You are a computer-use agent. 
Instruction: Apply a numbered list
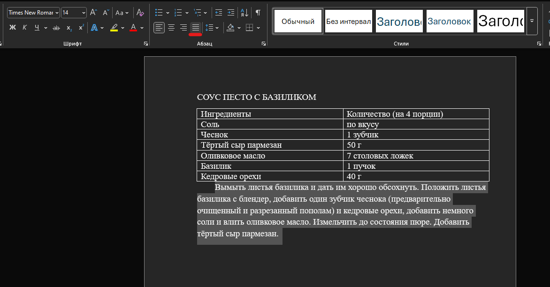(178, 13)
